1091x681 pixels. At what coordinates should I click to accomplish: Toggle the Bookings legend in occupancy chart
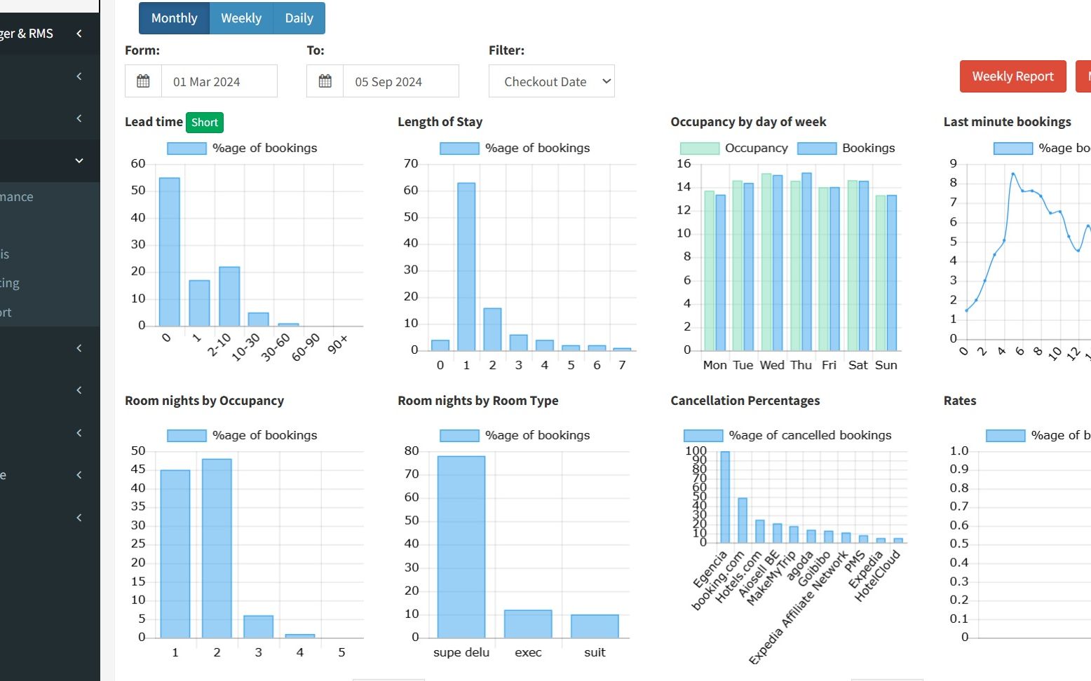click(x=846, y=148)
